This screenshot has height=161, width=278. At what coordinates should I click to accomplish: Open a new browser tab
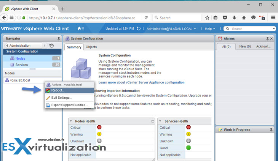[63, 9]
